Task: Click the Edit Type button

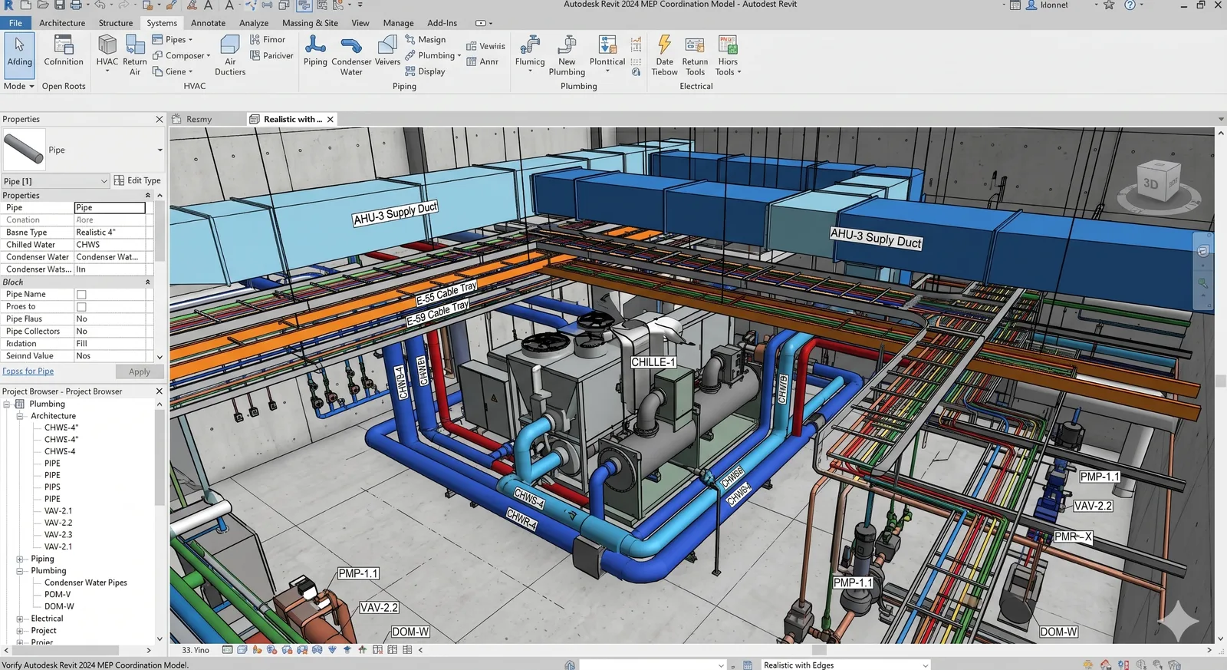Action: click(137, 180)
